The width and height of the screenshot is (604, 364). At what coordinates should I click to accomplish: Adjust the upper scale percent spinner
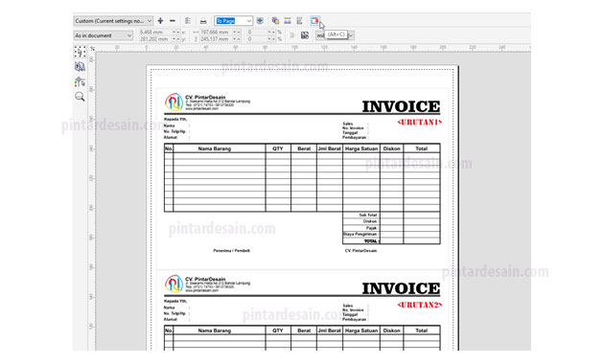271,32
